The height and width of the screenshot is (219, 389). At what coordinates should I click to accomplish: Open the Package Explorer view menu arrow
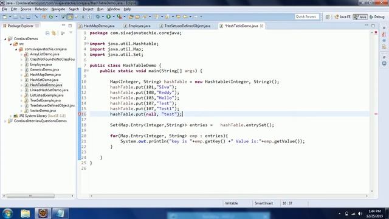click(x=71, y=33)
